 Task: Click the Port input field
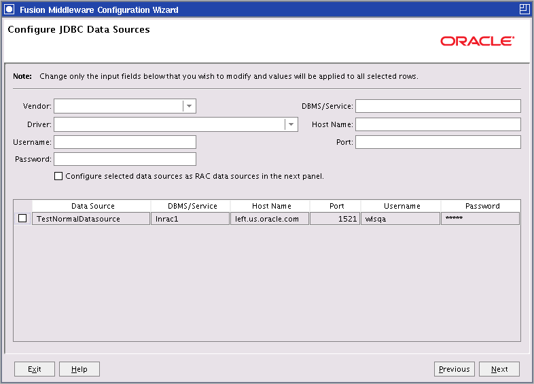click(x=438, y=142)
